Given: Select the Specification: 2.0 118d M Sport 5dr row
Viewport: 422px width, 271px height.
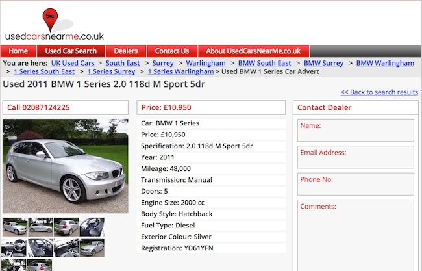Looking at the screenshot, I should 211,146.
